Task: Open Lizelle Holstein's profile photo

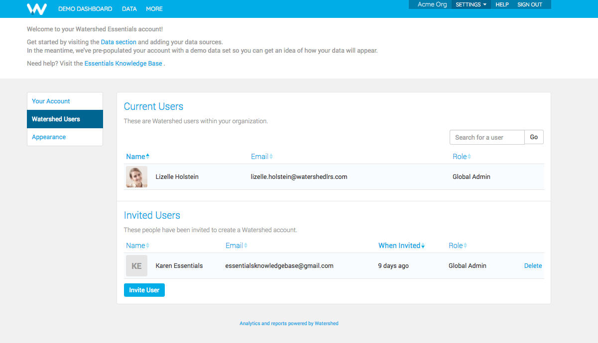Action: click(136, 177)
